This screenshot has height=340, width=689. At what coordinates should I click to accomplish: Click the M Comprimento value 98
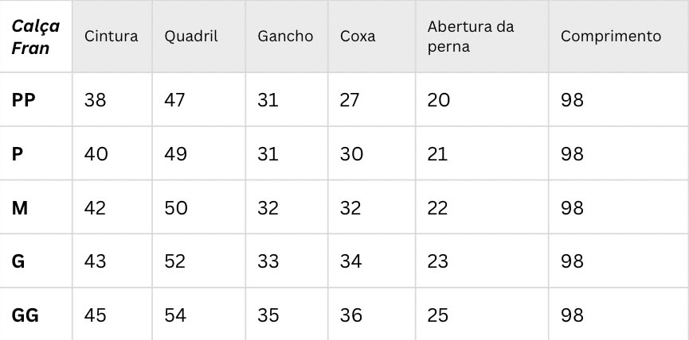tap(572, 208)
